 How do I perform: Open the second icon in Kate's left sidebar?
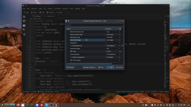click(x=24, y=21)
